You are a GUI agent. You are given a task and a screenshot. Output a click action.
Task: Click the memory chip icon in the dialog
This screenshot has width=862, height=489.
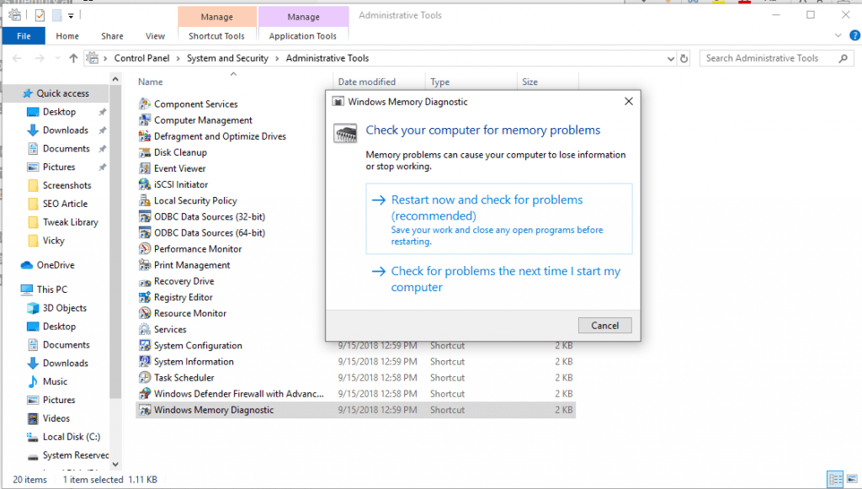347,135
